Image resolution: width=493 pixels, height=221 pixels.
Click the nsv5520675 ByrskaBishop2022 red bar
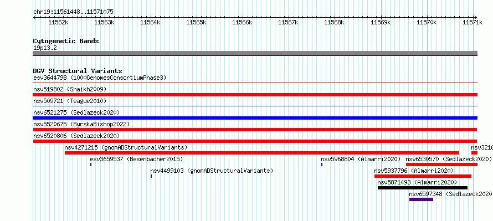(x=255, y=130)
